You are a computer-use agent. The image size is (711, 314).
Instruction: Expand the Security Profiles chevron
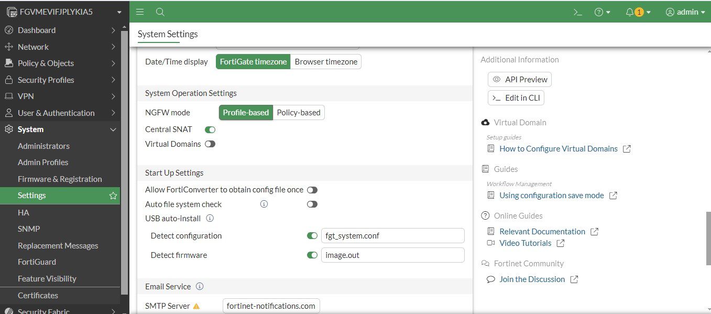coord(113,80)
